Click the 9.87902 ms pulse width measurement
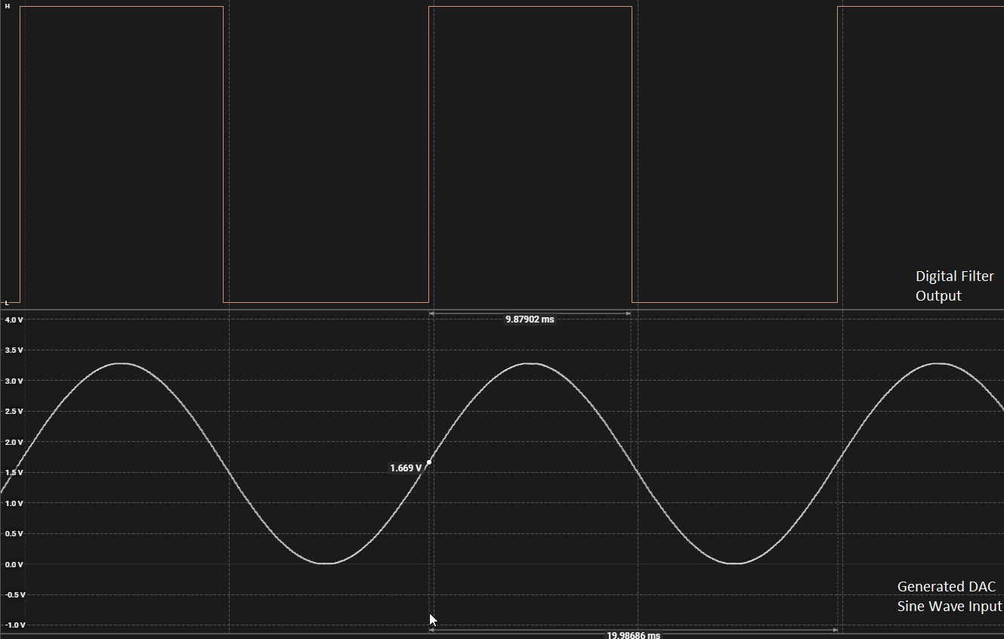 point(530,319)
